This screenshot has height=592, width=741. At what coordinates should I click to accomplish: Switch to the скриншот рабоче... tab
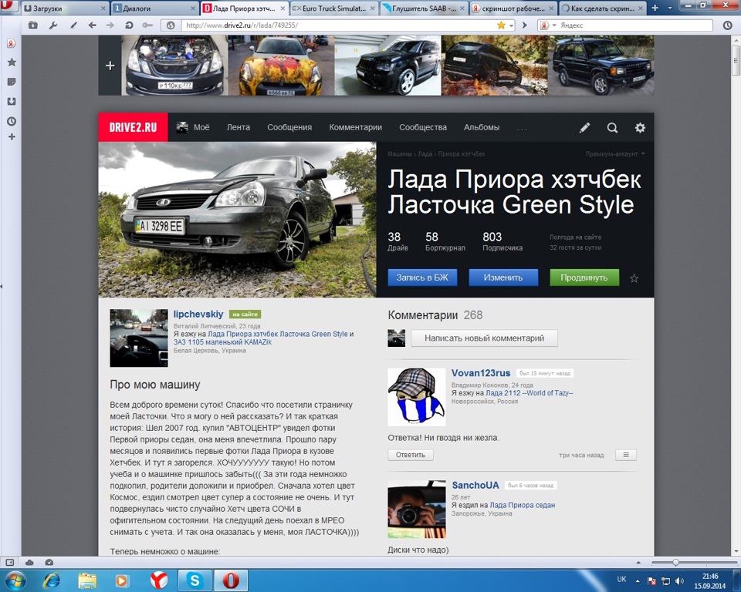(x=513, y=8)
